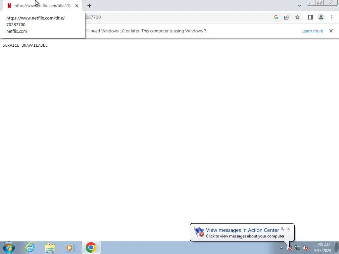
Task: Open the network tray icon
Action: point(298,248)
